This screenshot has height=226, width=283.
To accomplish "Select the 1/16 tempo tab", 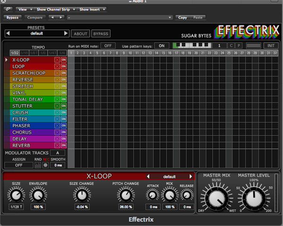I will point(24,53).
